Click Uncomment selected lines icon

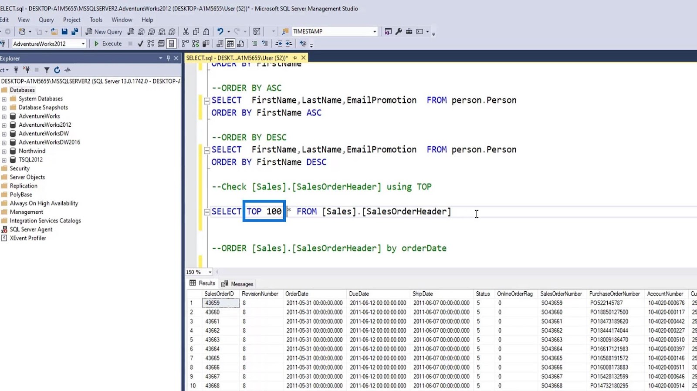[264, 44]
